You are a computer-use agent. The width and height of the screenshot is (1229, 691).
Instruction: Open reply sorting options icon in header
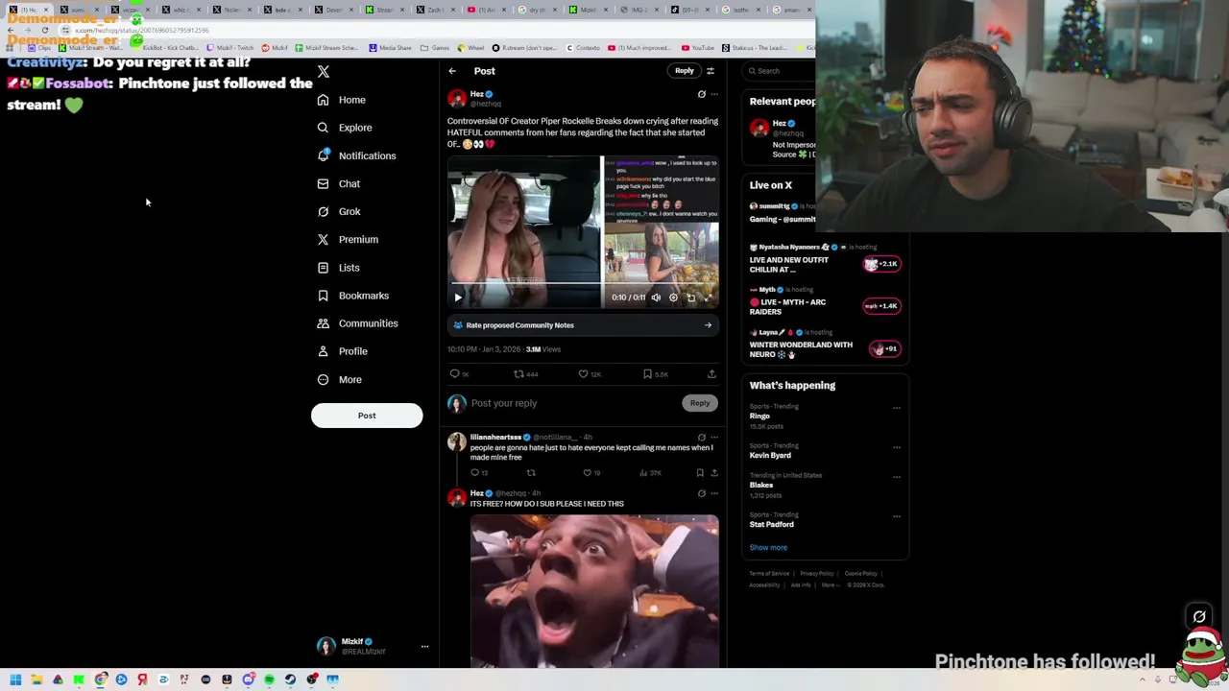pos(711,71)
